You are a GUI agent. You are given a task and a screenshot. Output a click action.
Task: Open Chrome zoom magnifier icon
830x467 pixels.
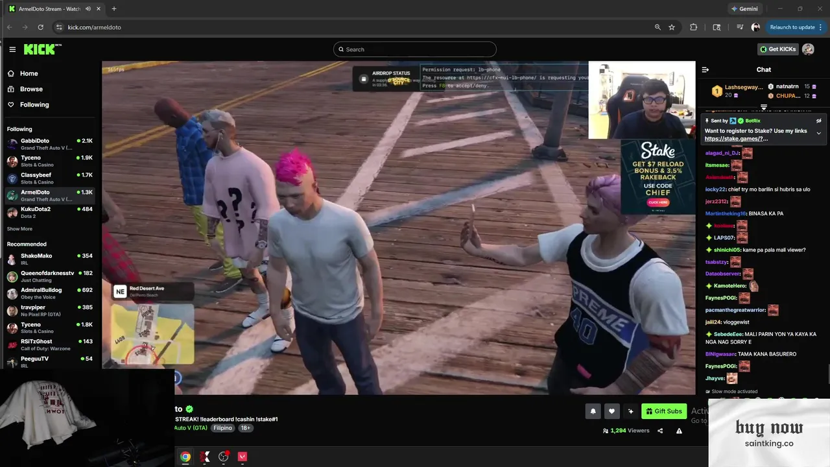[658, 27]
